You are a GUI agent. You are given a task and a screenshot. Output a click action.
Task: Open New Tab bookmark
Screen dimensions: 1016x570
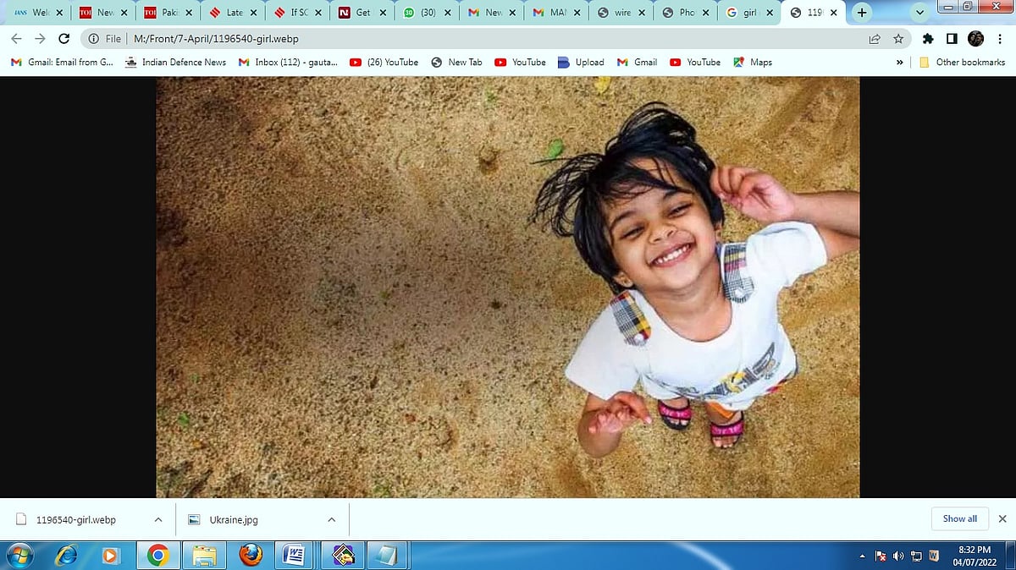pyautogui.click(x=456, y=63)
